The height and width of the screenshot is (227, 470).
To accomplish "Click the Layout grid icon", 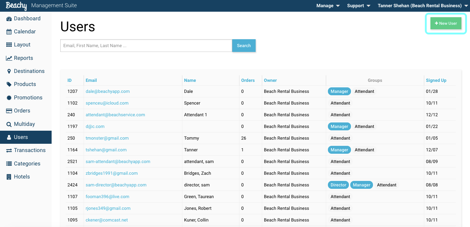I will coord(9,45).
